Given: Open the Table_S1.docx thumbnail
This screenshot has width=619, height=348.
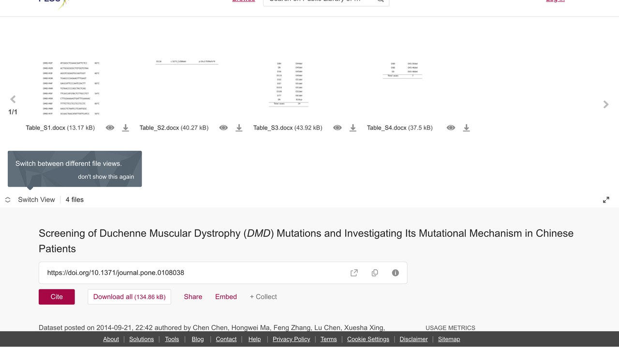Looking at the screenshot, I should 71,88.
